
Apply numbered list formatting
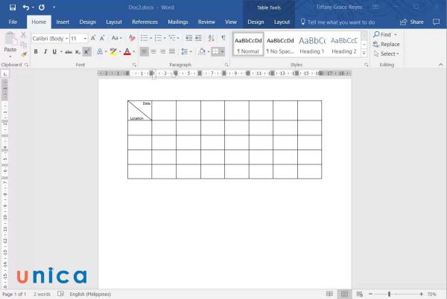coord(158,38)
